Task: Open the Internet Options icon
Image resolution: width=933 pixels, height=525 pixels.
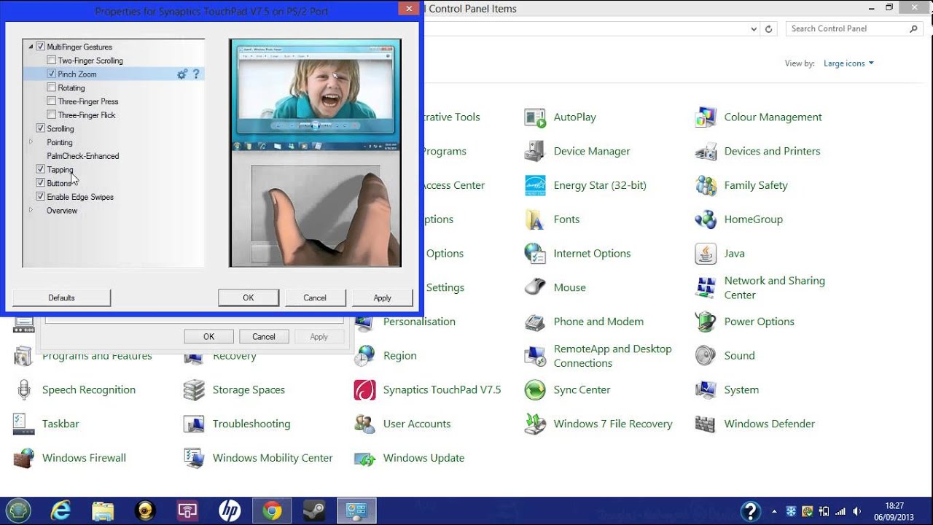Action: (535, 254)
